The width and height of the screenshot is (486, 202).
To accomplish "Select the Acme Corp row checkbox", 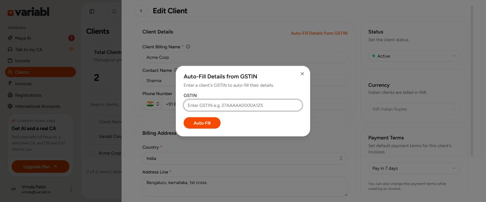I will pyautogui.click(x=91, y=153).
